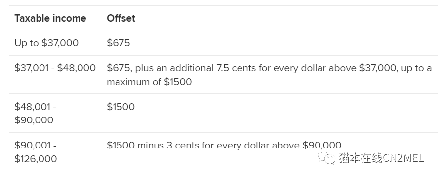
Task: Click the $90,000 amount in last row
Action: (322, 145)
